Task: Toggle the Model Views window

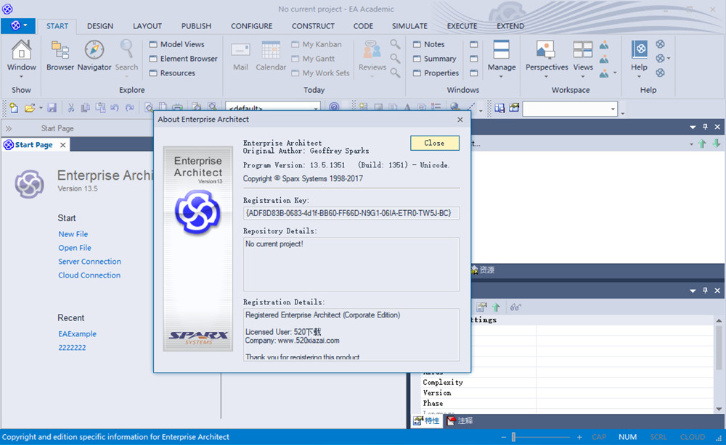Action: pos(176,44)
